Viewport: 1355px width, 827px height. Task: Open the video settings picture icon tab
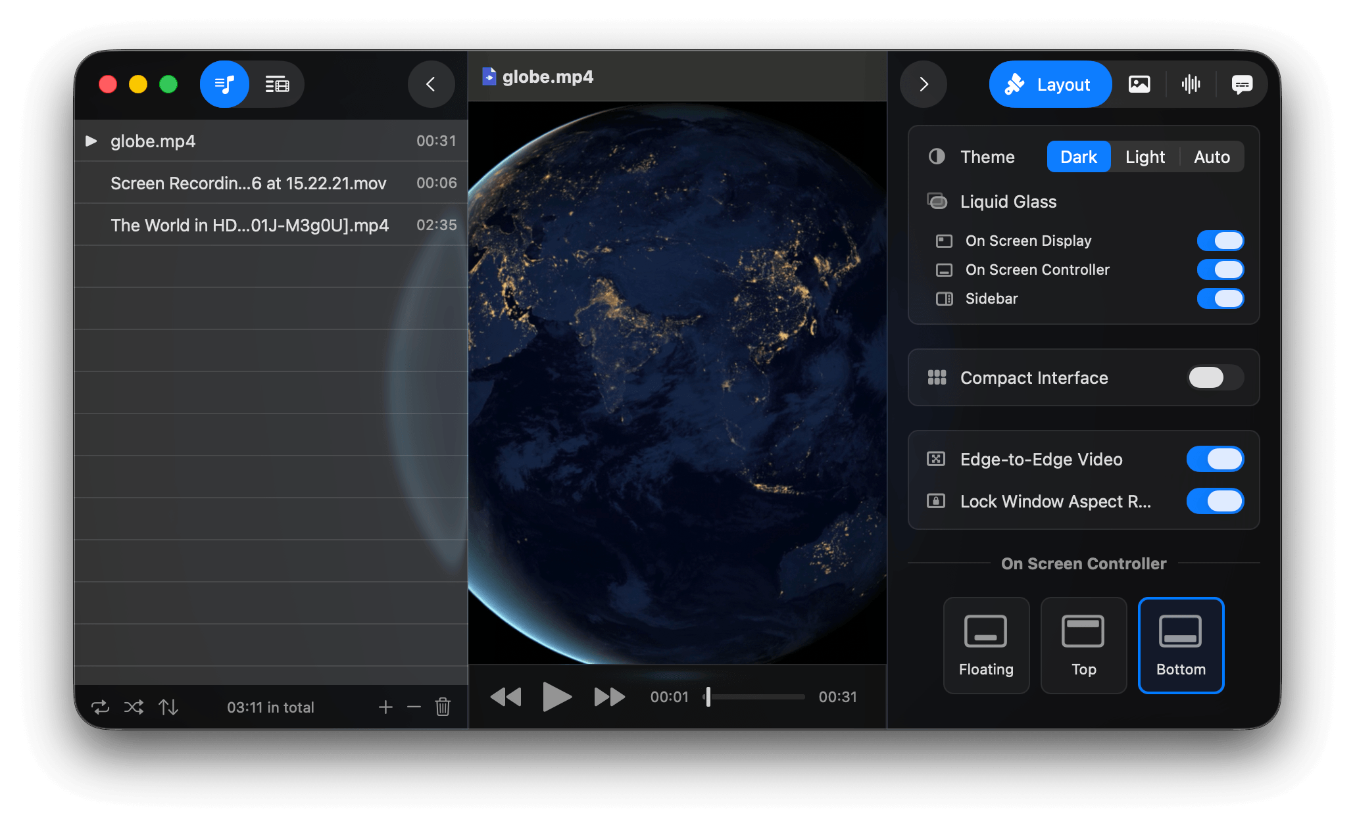(x=1139, y=84)
